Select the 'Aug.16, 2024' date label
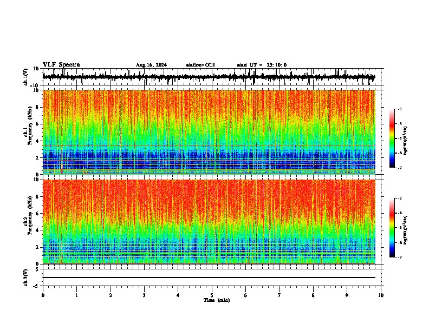Screen dimensions: 429x331 click(x=151, y=65)
